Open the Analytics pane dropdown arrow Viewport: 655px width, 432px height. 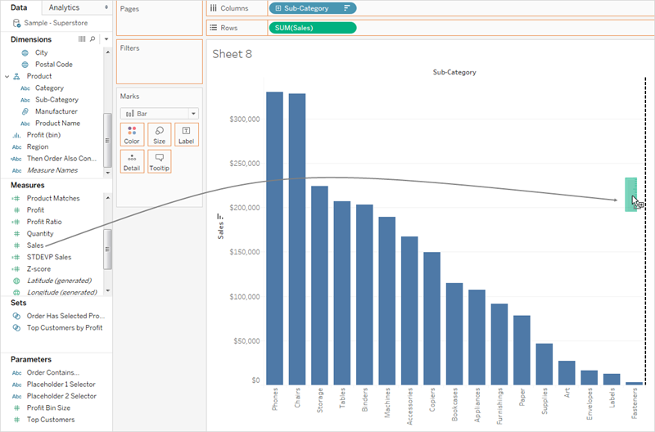(x=106, y=7)
